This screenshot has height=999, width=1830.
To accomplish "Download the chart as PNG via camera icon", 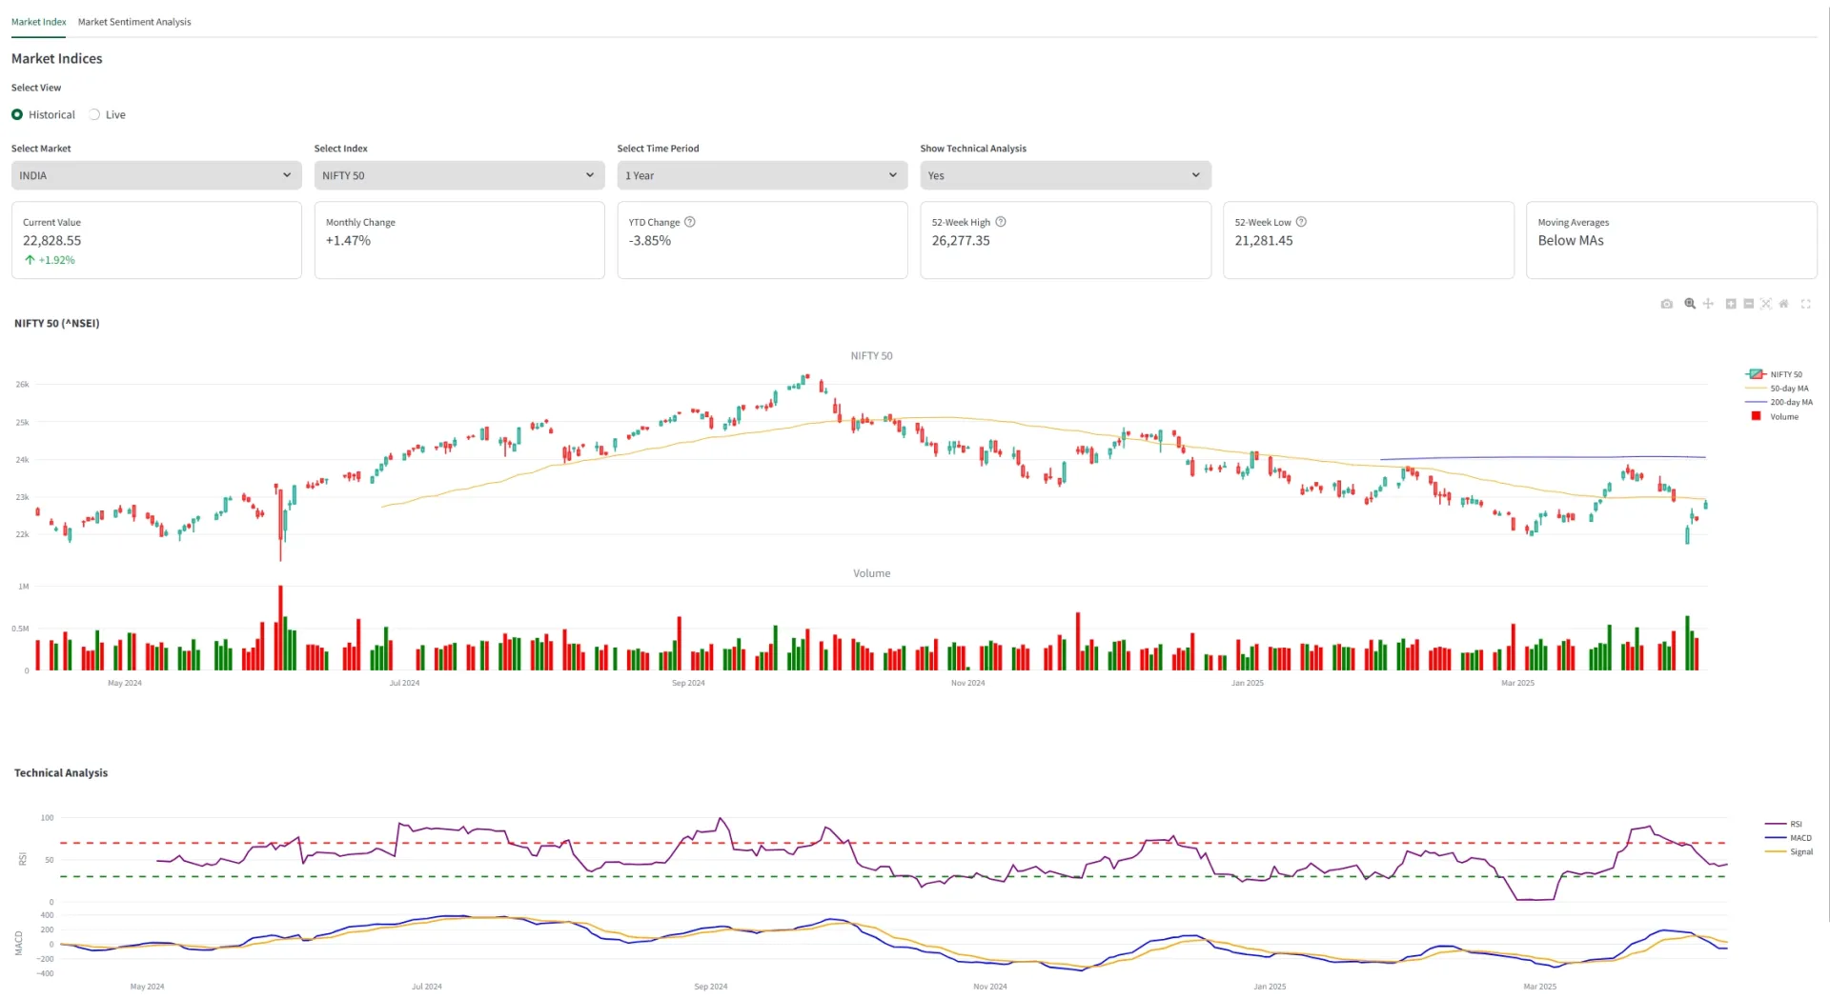I will click(1666, 304).
